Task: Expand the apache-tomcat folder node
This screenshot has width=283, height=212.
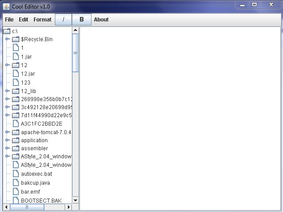Action: point(7,132)
